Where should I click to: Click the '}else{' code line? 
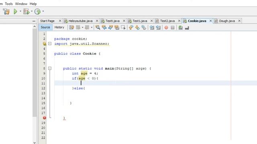79,88
